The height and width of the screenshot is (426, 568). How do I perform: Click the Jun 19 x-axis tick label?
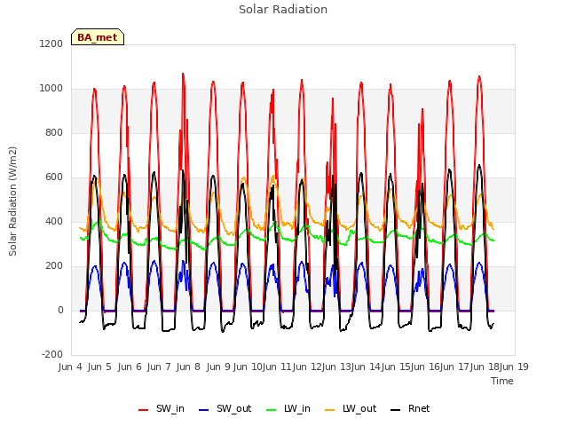514,367
